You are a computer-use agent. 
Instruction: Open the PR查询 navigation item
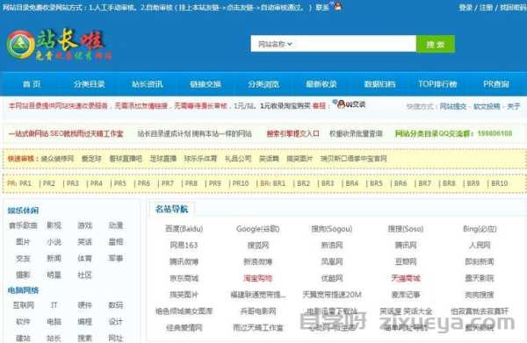[x=496, y=84]
